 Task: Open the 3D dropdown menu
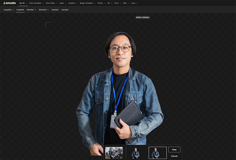point(109,3)
